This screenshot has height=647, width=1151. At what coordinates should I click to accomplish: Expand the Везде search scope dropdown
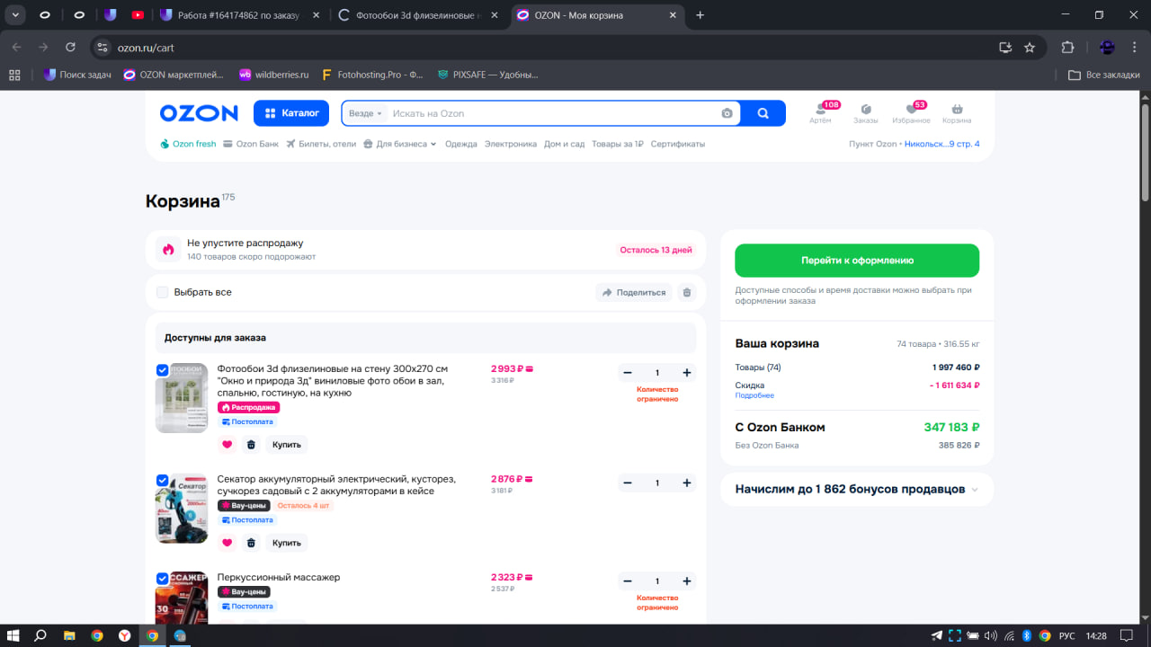365,113
